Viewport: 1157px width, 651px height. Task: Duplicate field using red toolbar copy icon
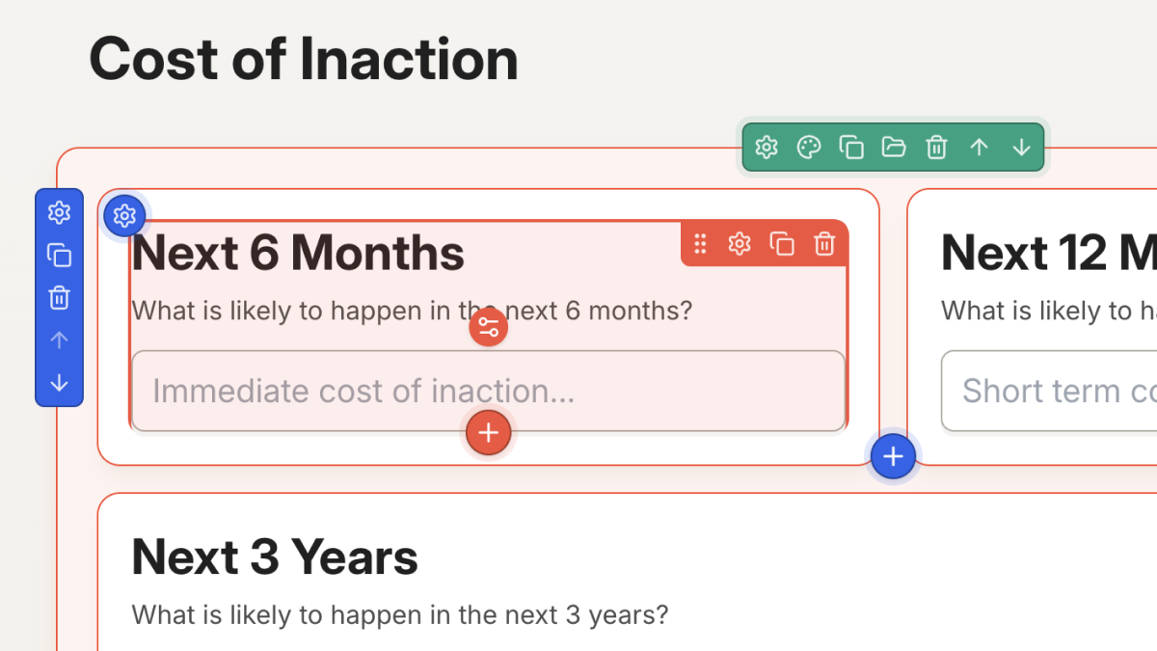tap(782, 244)
